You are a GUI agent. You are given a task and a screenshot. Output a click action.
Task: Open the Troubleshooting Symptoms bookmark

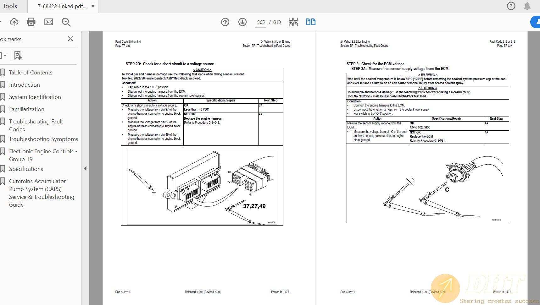tap(44, 139)
